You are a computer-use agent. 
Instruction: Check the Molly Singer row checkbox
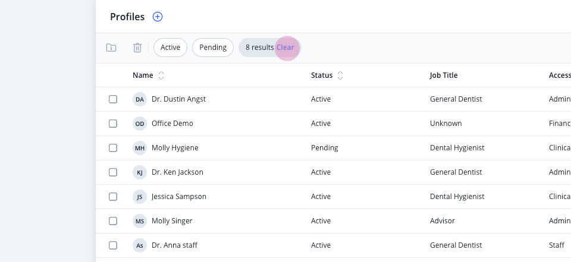click(113, 221)
